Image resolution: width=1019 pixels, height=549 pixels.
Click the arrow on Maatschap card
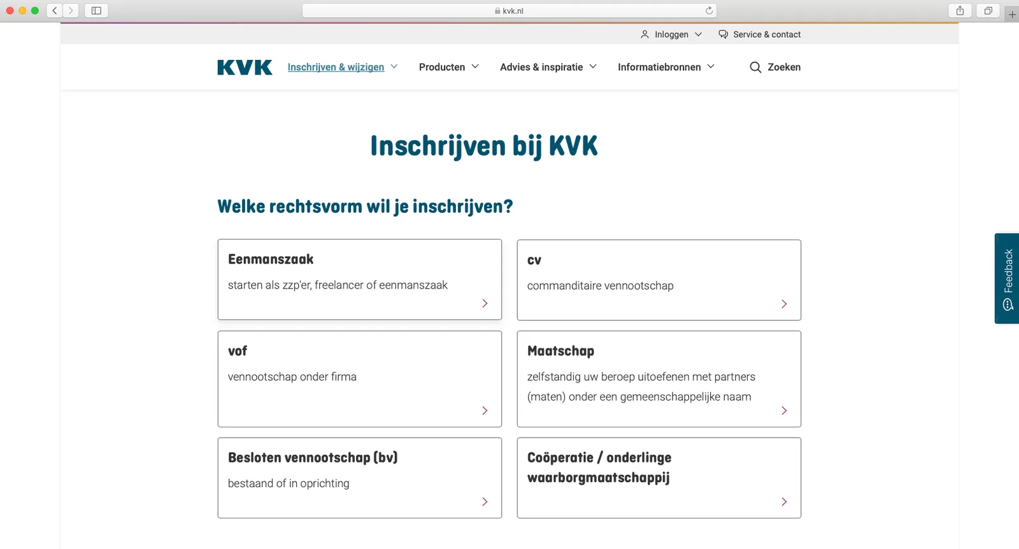pyautogui.click(x=784, y=410)
